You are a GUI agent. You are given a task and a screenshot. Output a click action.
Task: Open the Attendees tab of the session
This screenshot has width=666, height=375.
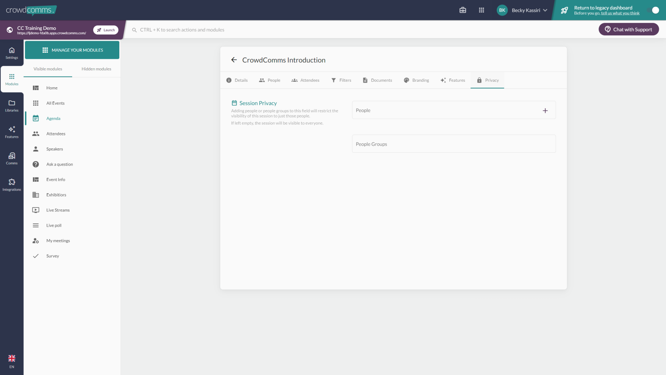click(305, 80)
